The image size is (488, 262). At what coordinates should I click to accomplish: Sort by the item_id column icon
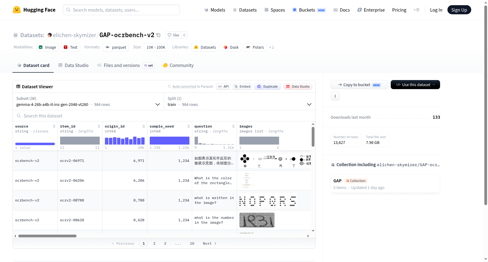(x=99, y=126)
